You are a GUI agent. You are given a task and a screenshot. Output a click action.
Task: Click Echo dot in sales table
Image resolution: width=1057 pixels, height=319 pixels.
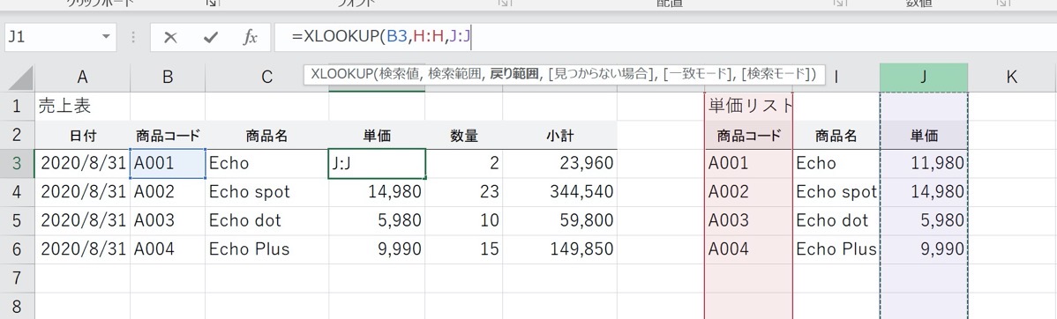(x=267, y=220)
